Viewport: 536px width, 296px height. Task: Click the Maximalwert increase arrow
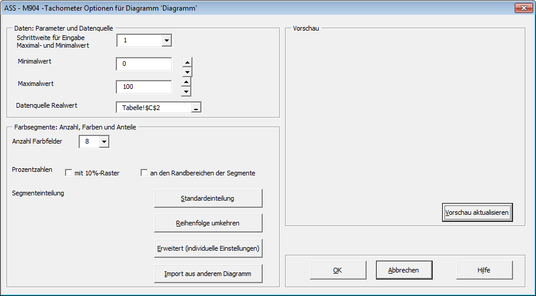pos(186,82)
